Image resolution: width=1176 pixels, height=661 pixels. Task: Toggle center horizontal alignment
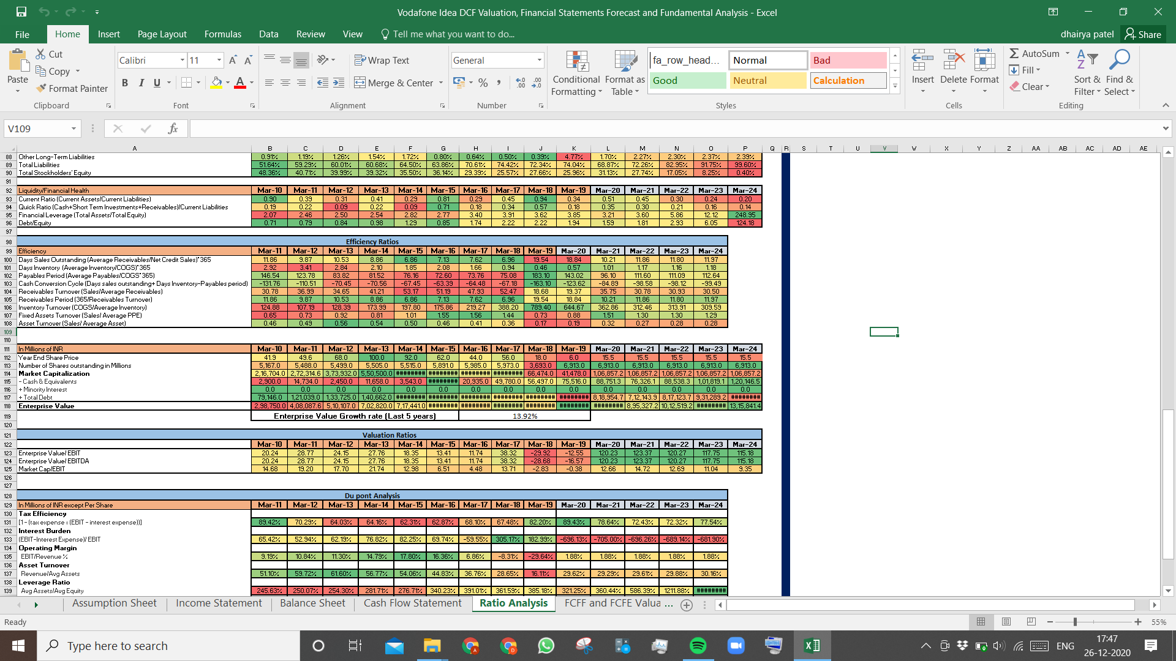click(285, 82)
